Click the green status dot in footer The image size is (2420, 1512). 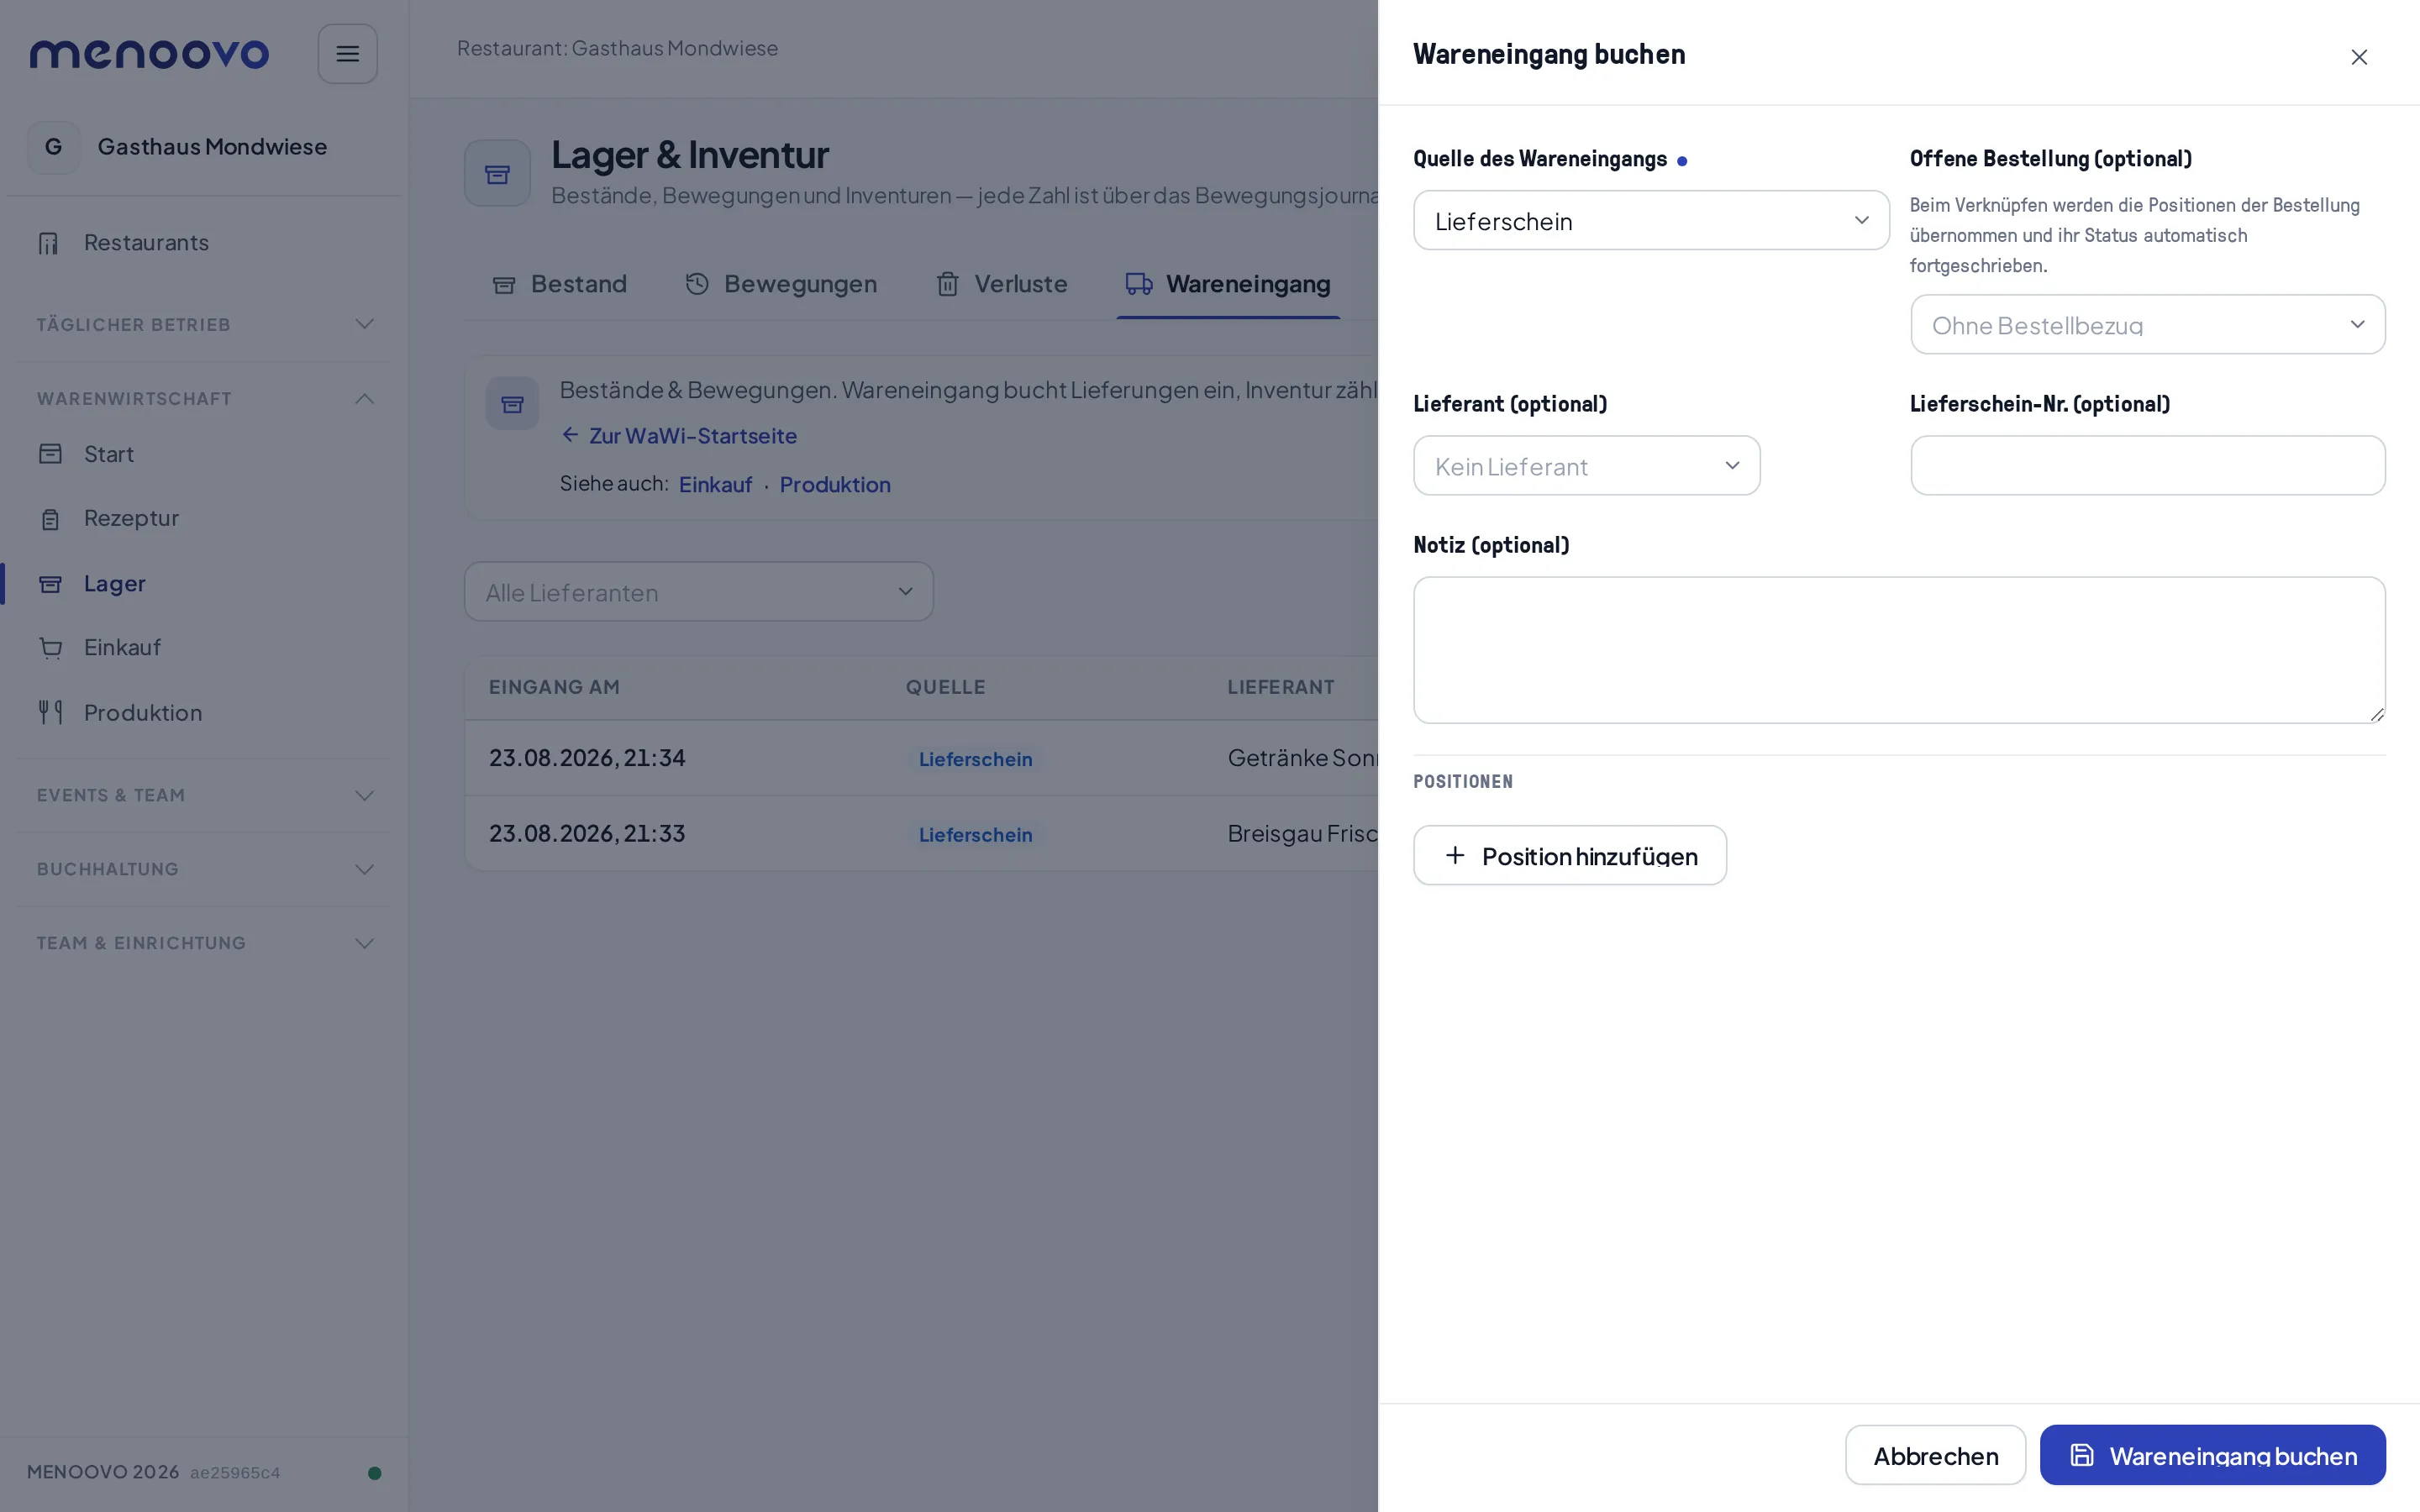[x=374, y=1472]
